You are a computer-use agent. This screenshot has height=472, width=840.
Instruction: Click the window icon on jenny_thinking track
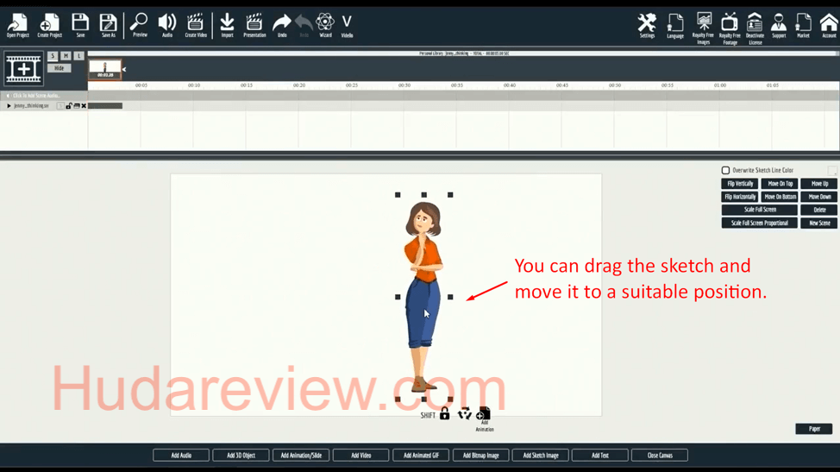77,106
